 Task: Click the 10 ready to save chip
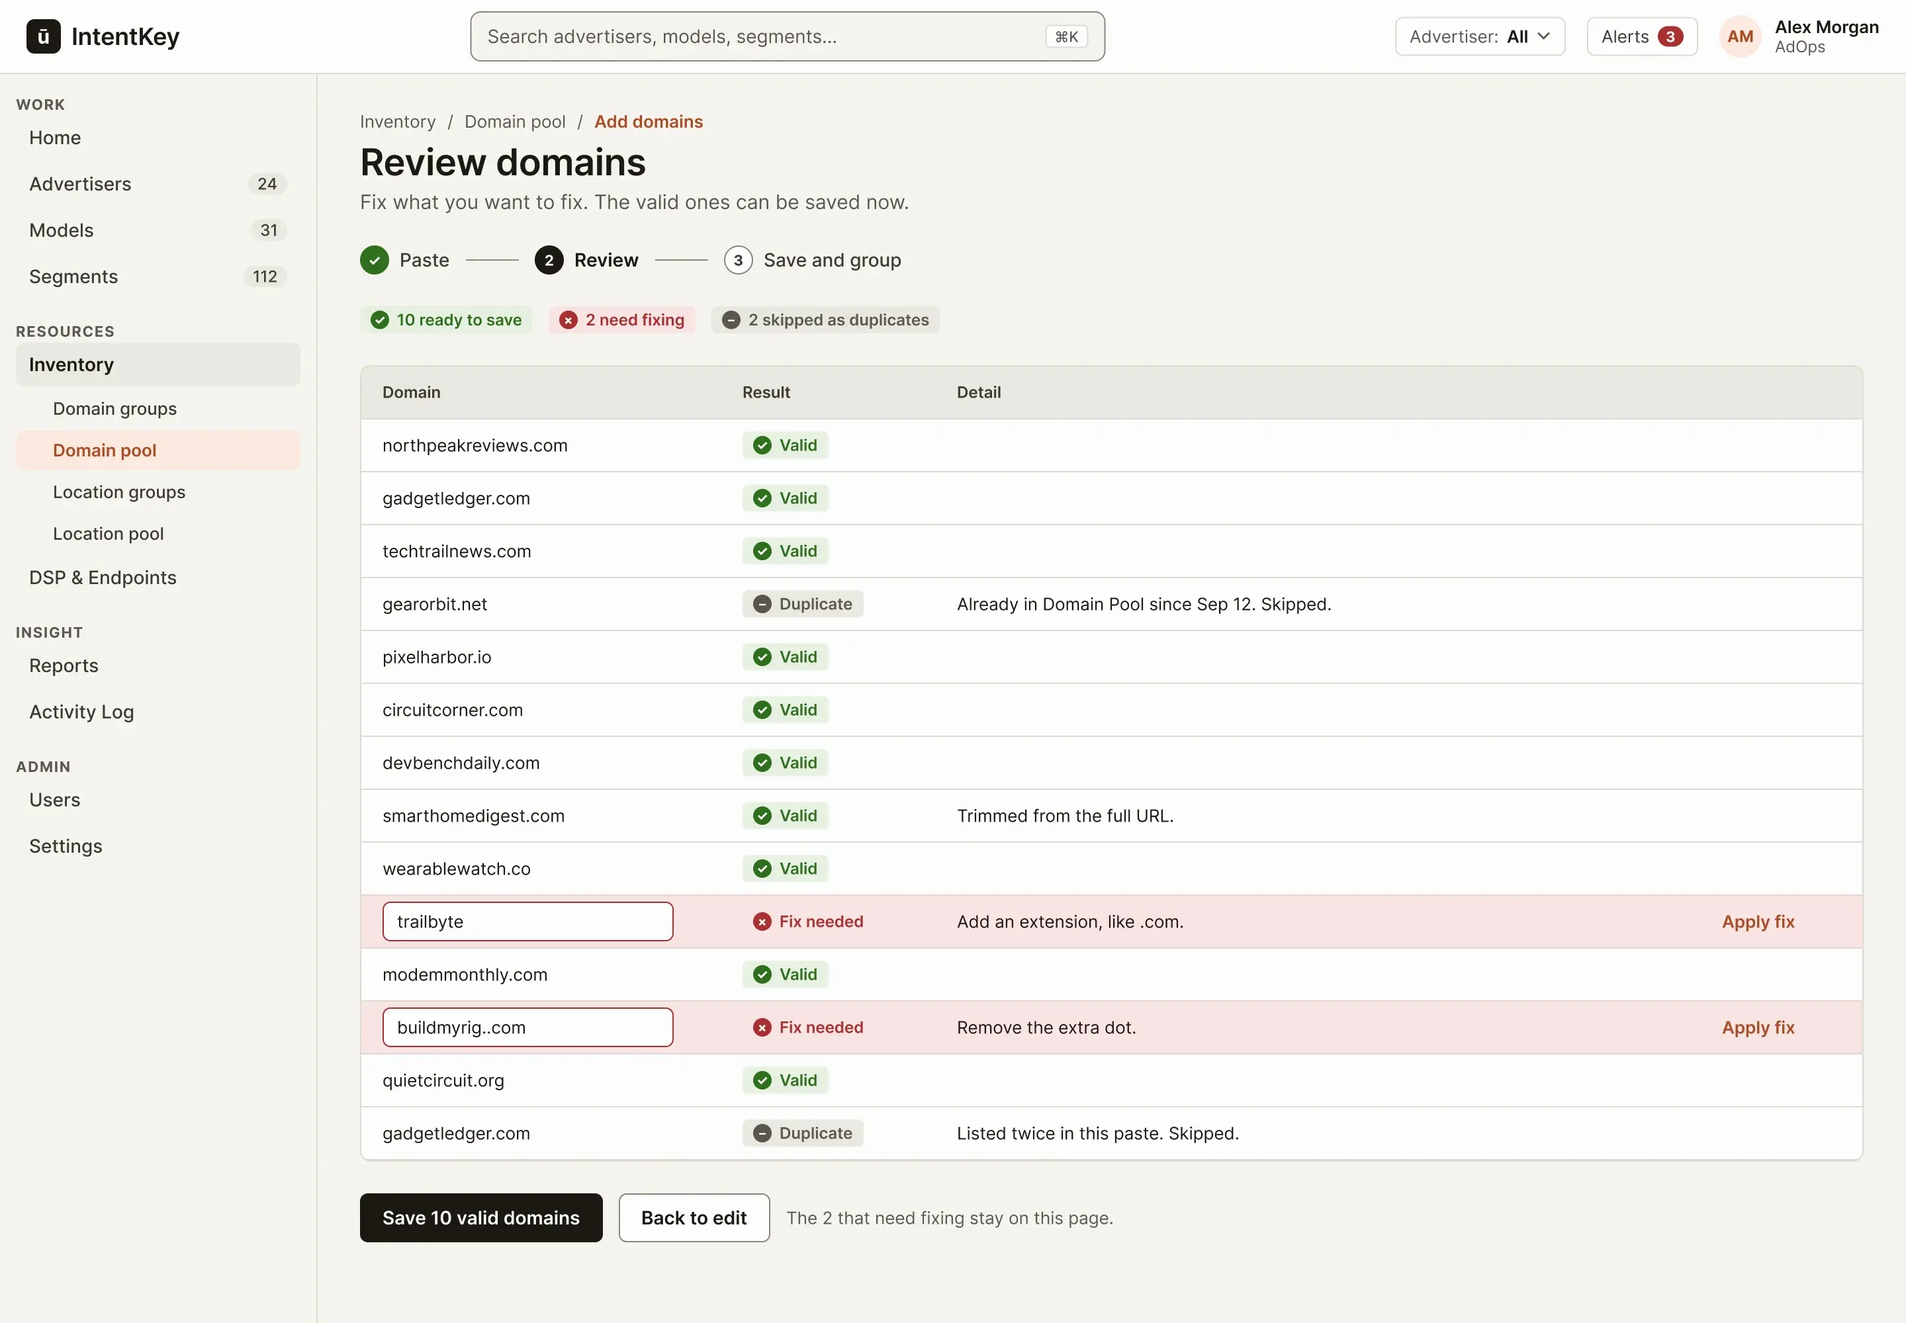[x=446, y=320]
